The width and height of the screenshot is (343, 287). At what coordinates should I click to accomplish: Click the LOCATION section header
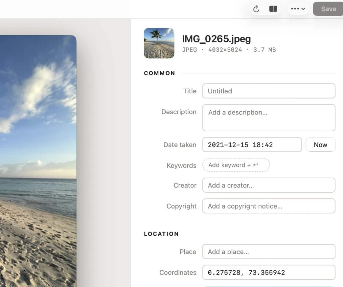coord(161,234)
